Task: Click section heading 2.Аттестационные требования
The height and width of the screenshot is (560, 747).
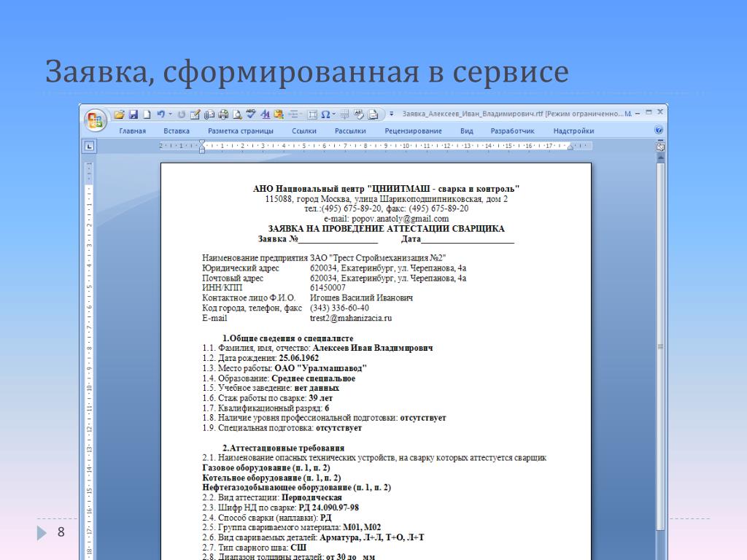Action: click(283, 448)
